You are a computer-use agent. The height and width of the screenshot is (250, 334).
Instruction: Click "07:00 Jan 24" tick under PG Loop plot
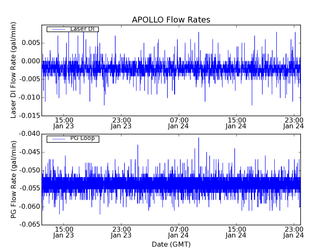[179, 232]
